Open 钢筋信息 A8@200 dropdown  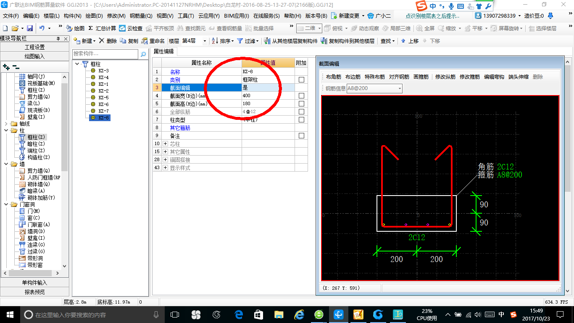click(x=400, y=88)
